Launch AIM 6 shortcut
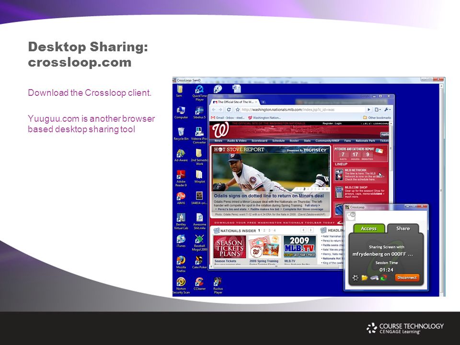The image size is (460, 345). click(181, 198)
